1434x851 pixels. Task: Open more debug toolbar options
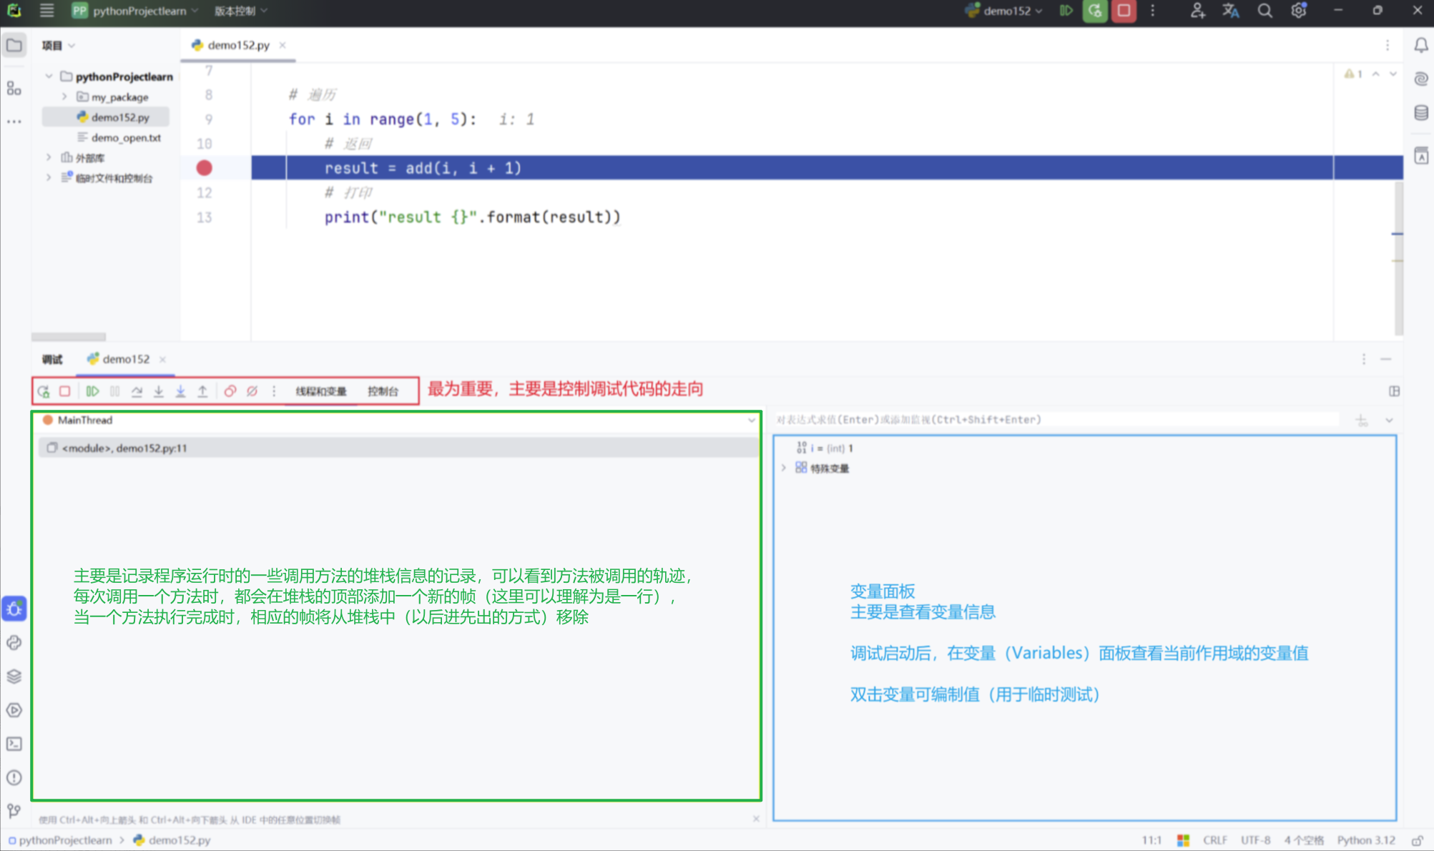[x=274, y=391]
